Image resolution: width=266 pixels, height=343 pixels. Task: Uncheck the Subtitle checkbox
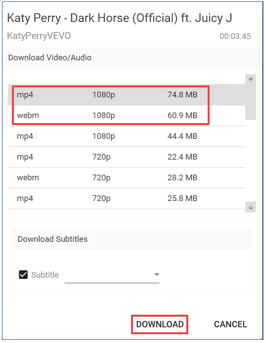click(x=23, y=275)
